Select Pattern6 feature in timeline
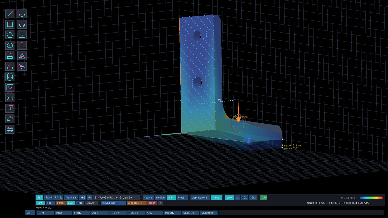This screenshot has width=388, height=218. click(x=136, y=213)
